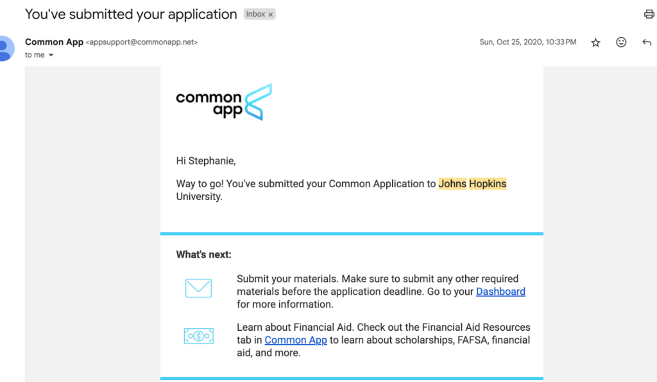Click the 'What's next:' heading
657x382 pixels.
(x=203, y=255)
